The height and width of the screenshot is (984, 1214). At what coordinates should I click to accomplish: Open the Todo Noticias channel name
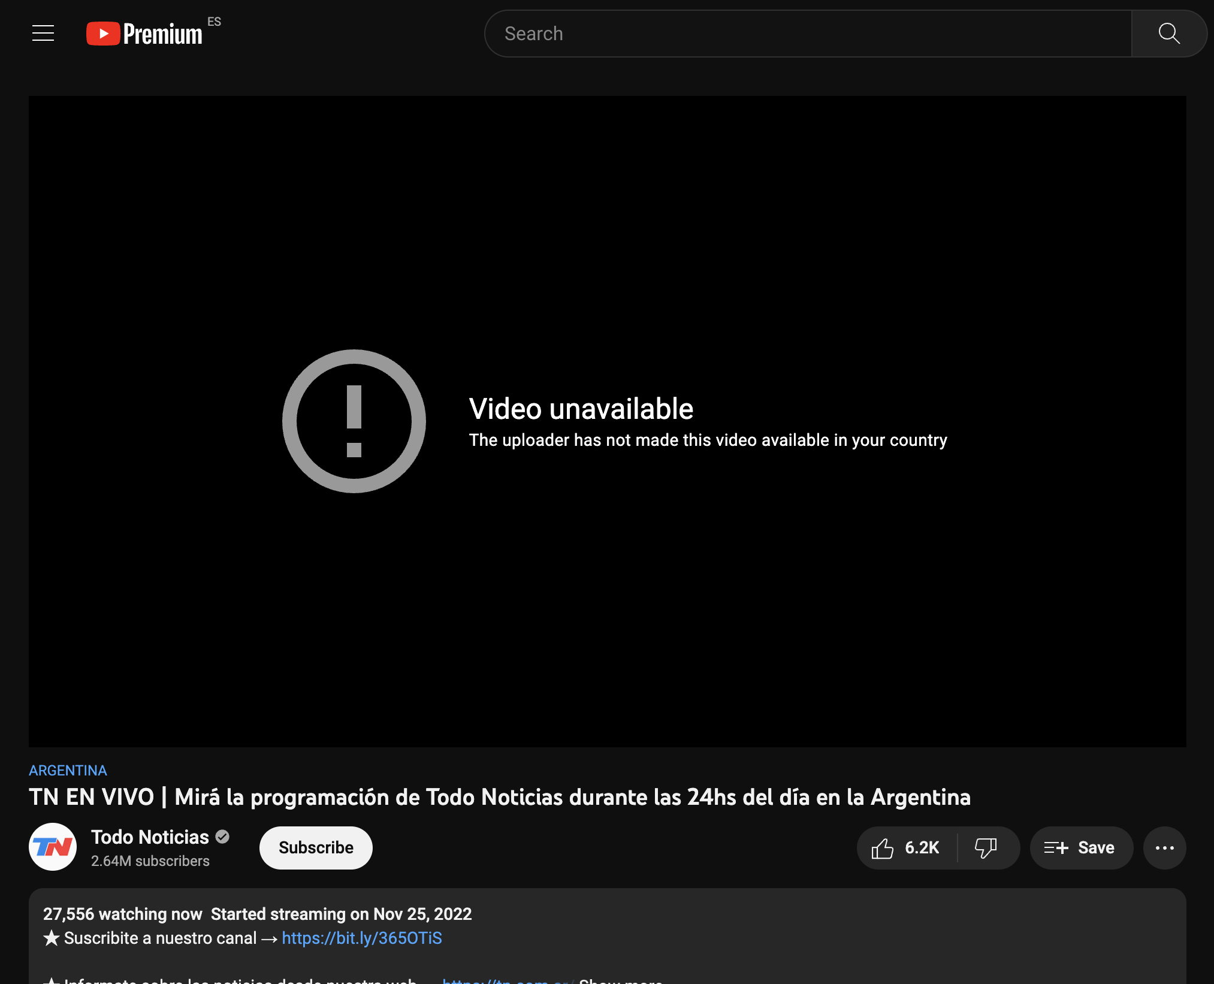point(150,837)
